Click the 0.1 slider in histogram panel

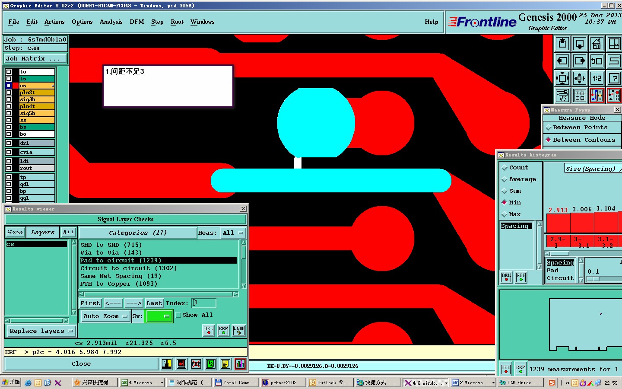pos(593,279)
